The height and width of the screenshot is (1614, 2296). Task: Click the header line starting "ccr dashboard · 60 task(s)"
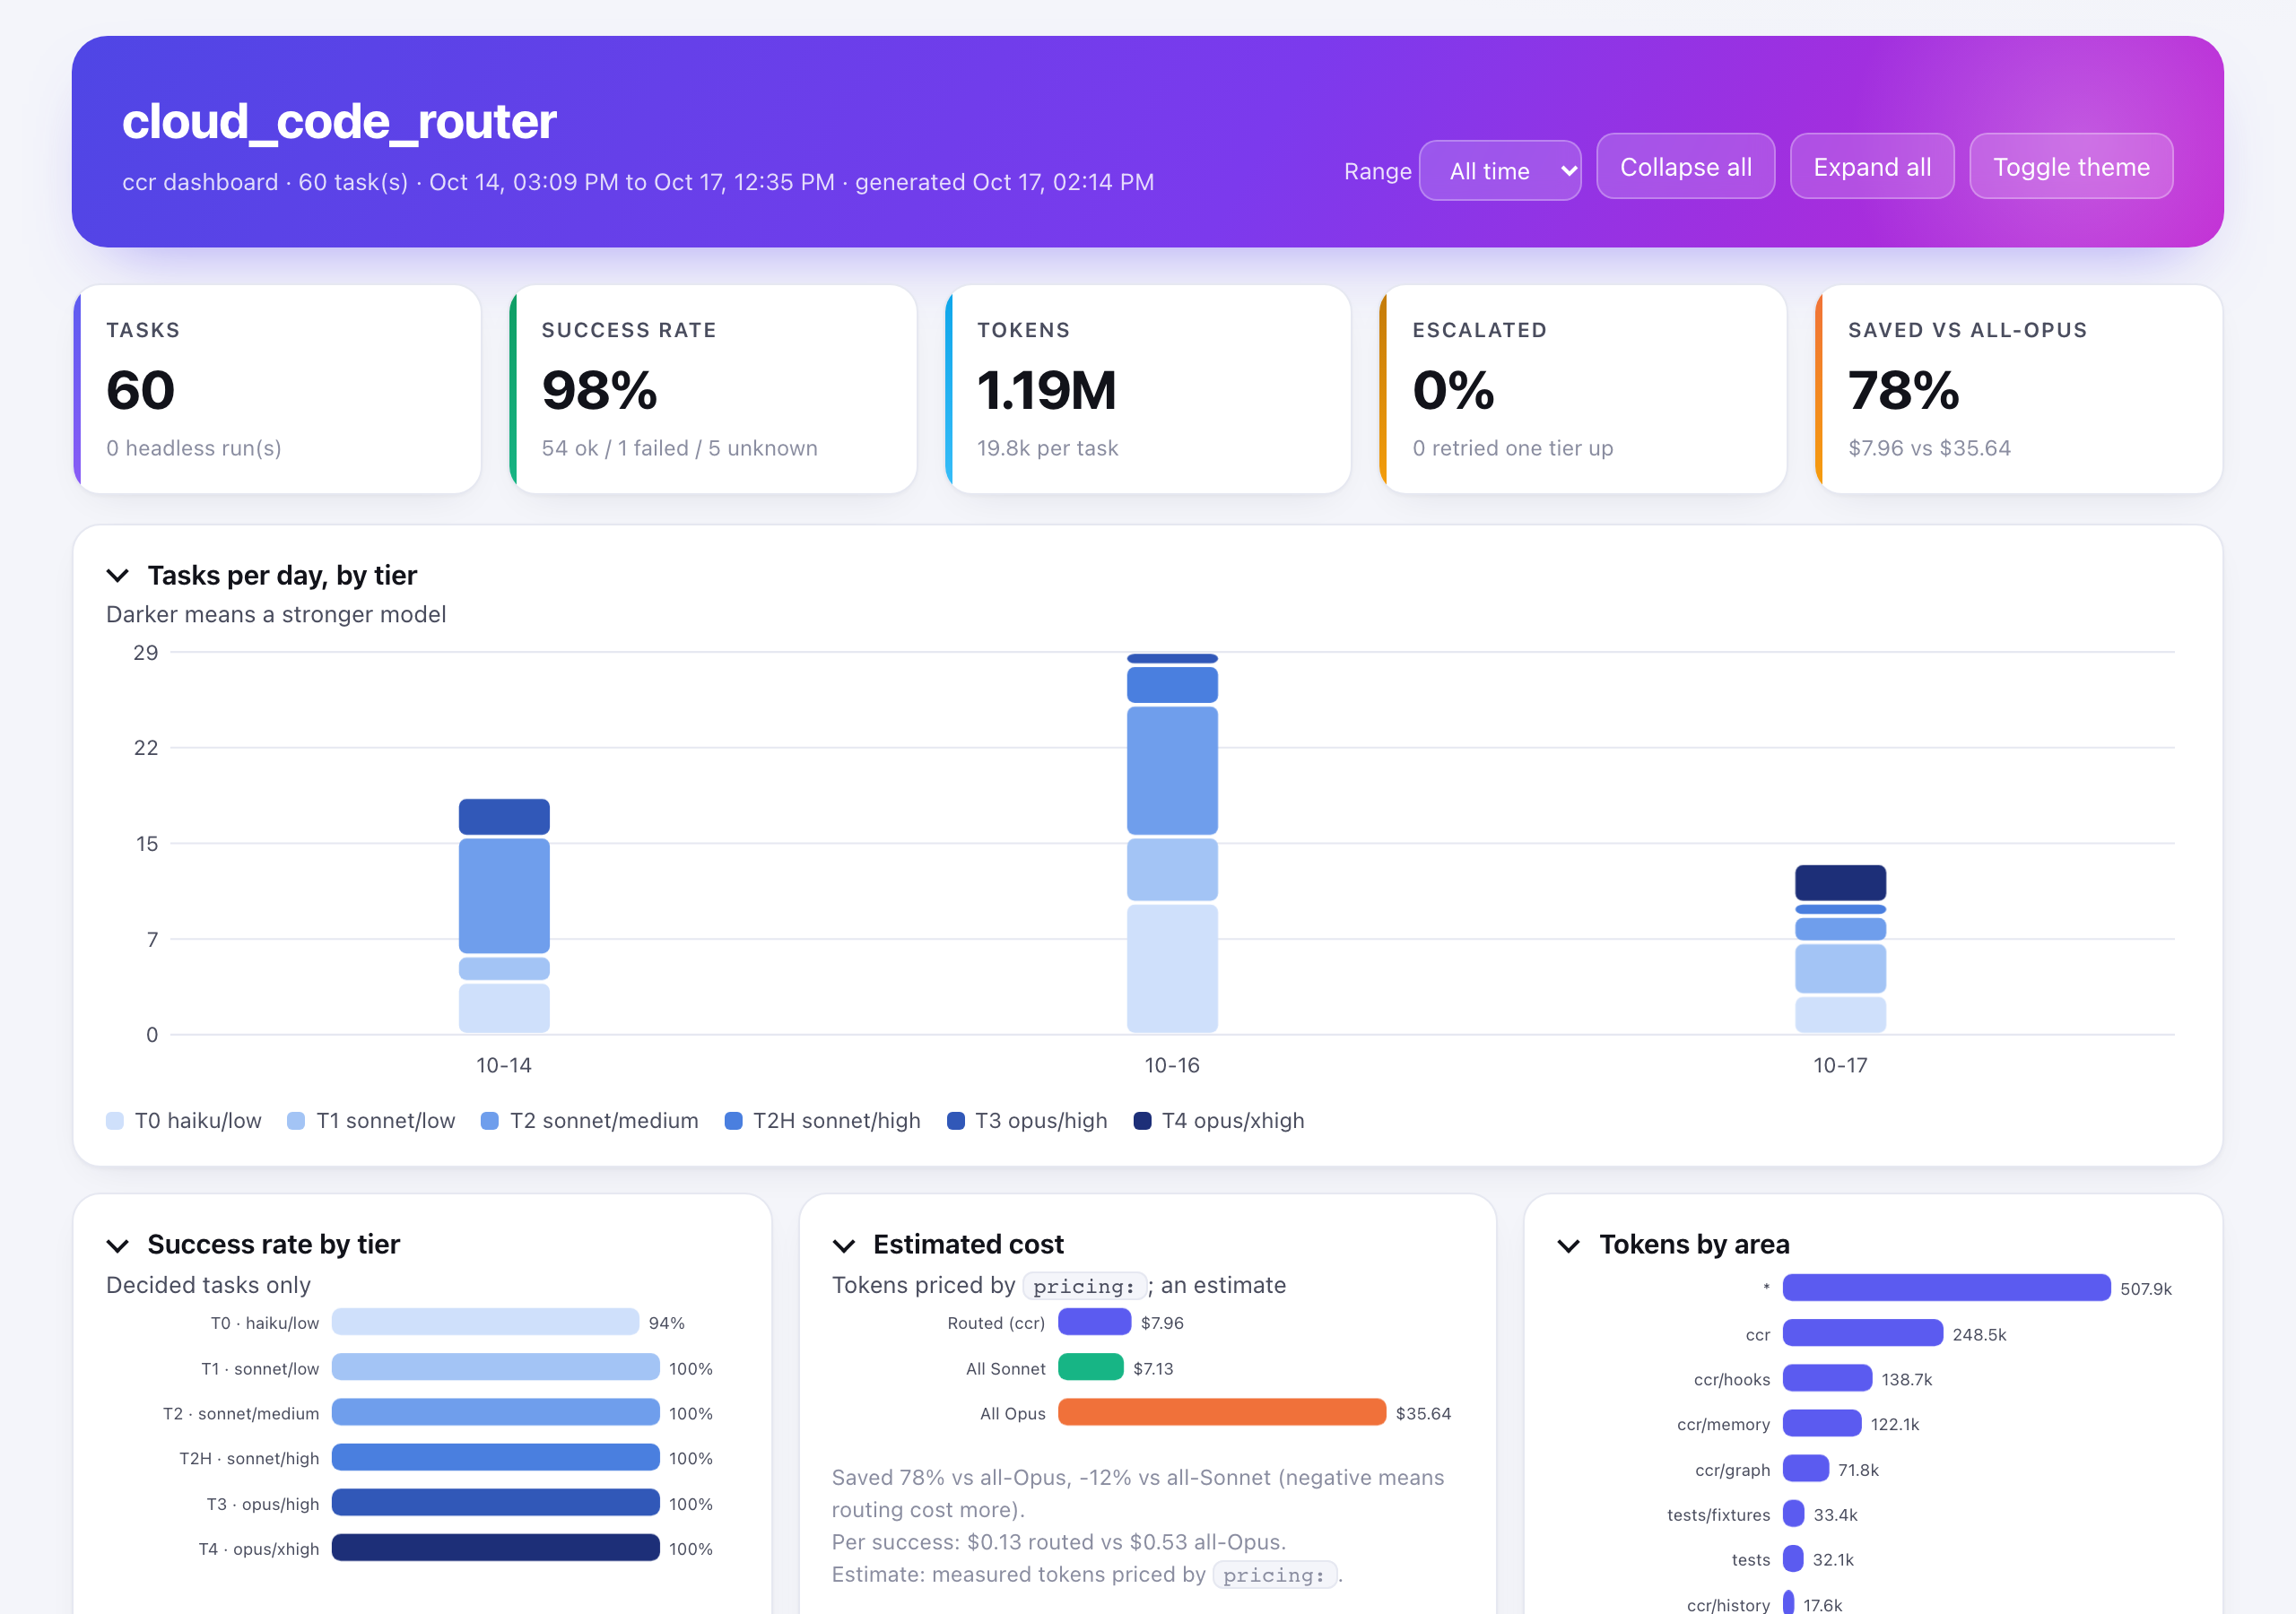pyautogui.click(x=638, y=182)
